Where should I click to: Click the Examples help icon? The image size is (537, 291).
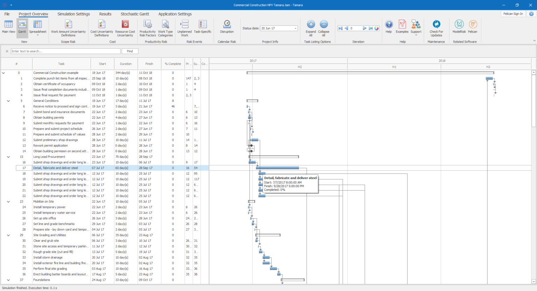(x=402, y=28)
